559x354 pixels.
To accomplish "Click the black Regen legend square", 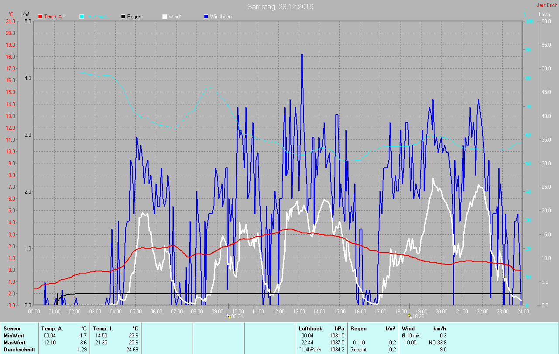I will (124, 17).
